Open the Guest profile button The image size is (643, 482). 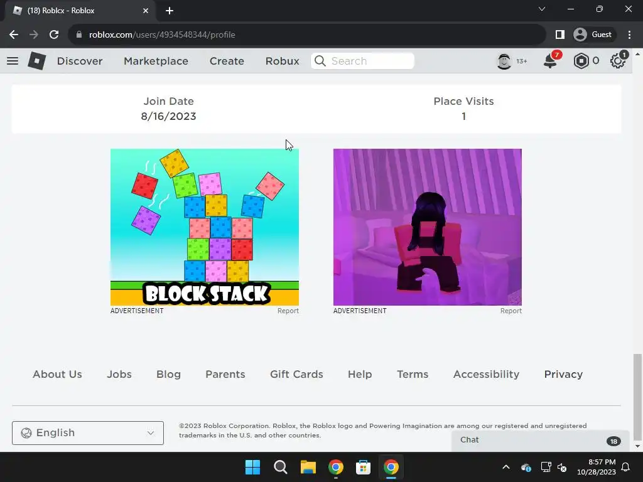[593, 35]
